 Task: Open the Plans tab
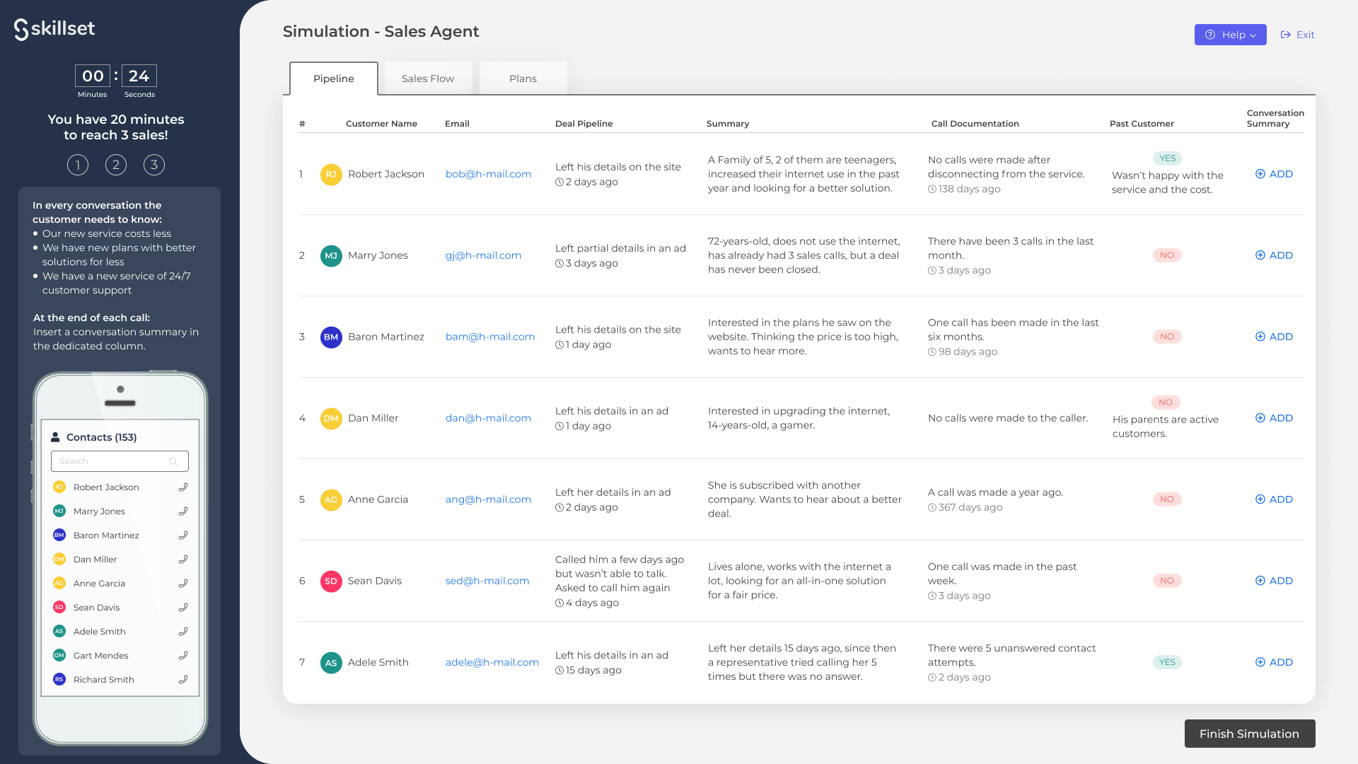pyautogui.click(x=523, y=79)
